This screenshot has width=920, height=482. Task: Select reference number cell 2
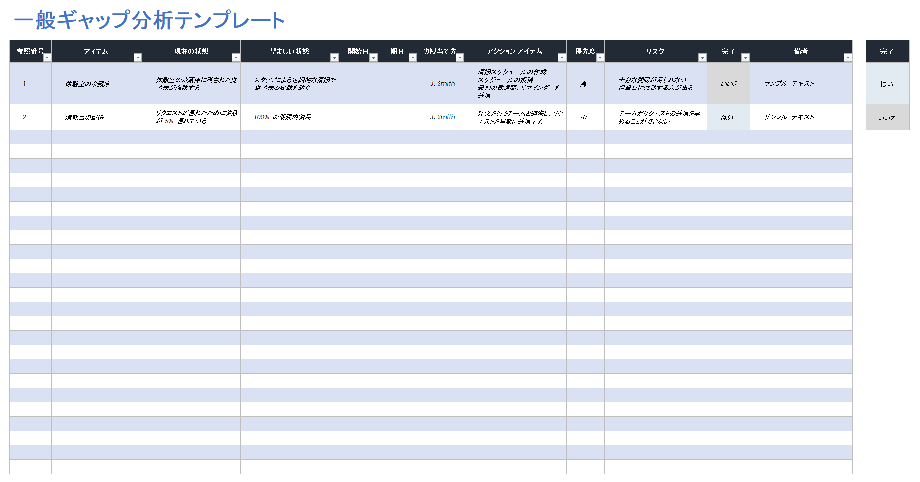click(31, 117)
